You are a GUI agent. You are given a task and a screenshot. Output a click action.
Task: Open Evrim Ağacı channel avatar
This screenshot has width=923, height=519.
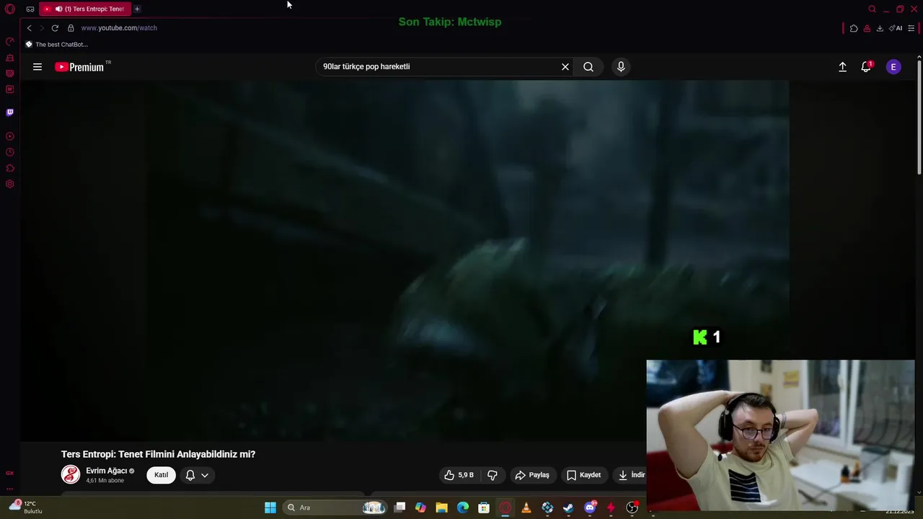coord(71,474)
